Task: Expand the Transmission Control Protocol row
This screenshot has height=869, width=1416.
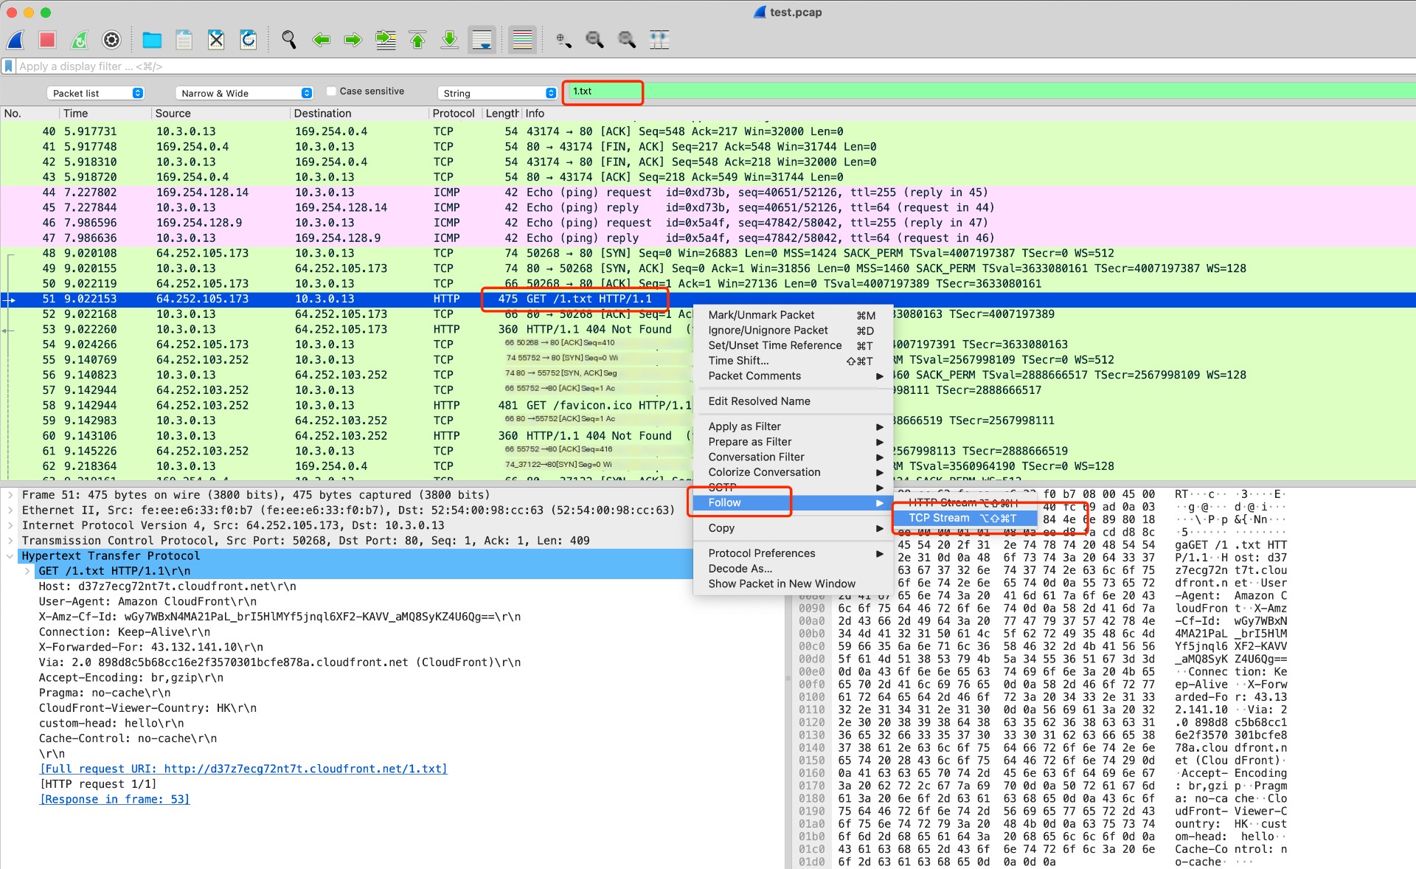Action: click(10, 541)
